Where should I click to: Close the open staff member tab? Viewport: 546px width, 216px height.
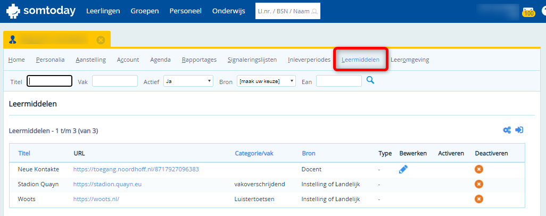[101, 40]
